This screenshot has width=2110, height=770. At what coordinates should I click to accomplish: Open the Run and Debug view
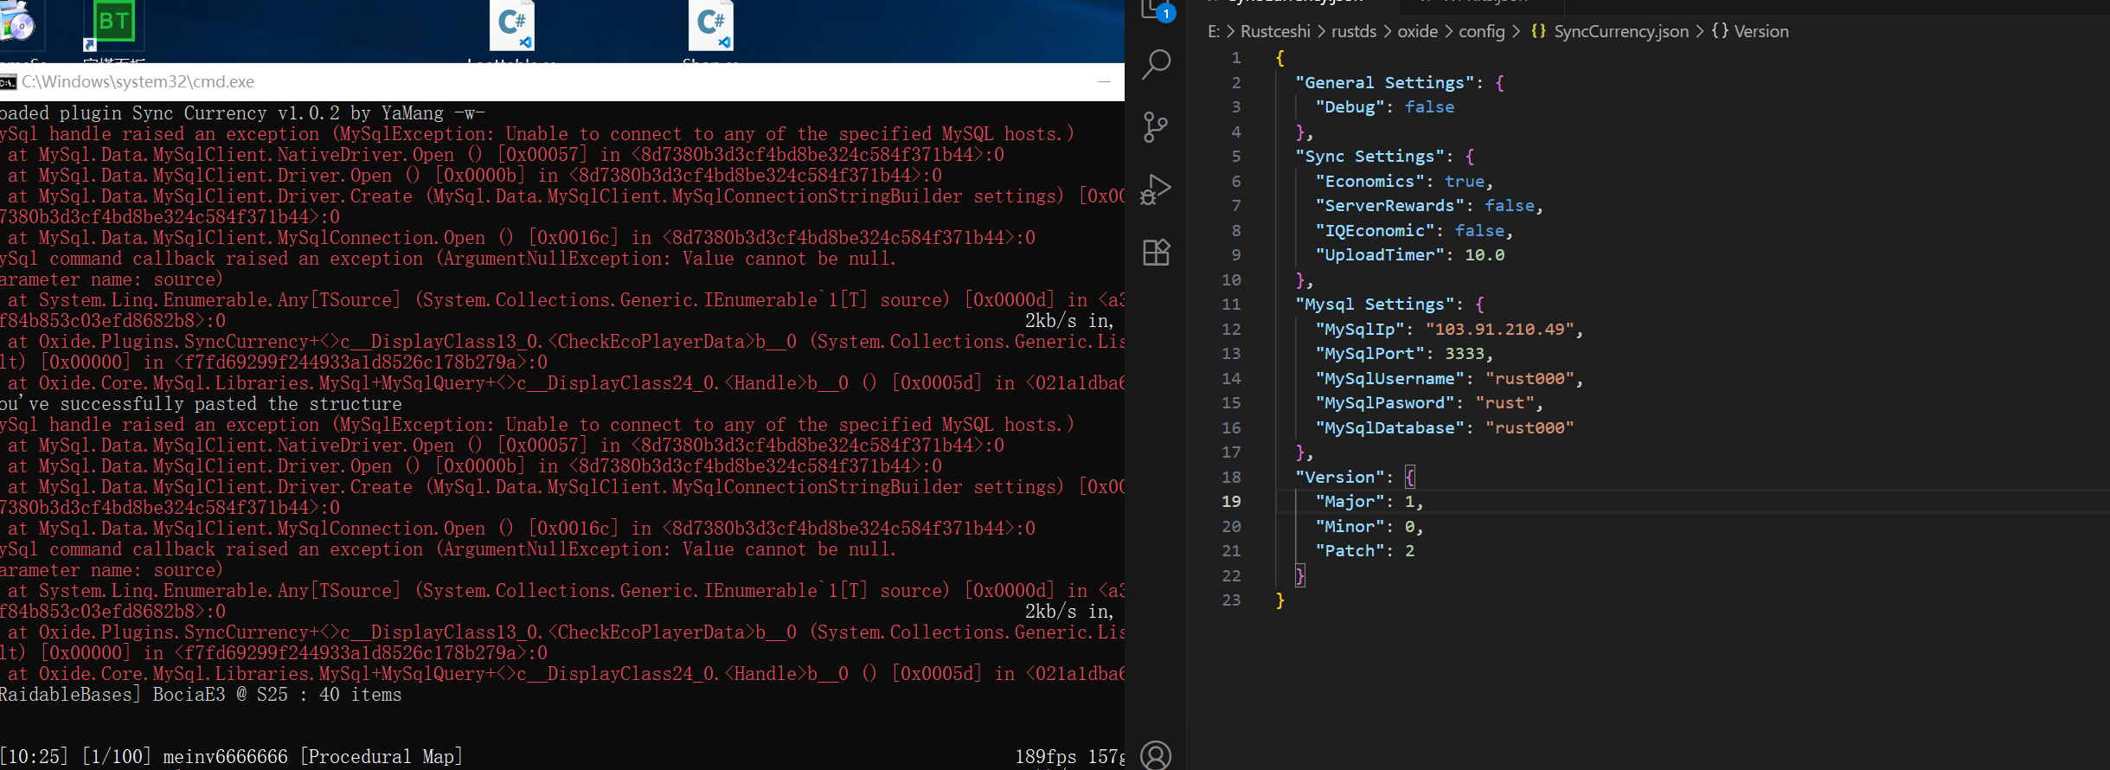pos(1156,189)
